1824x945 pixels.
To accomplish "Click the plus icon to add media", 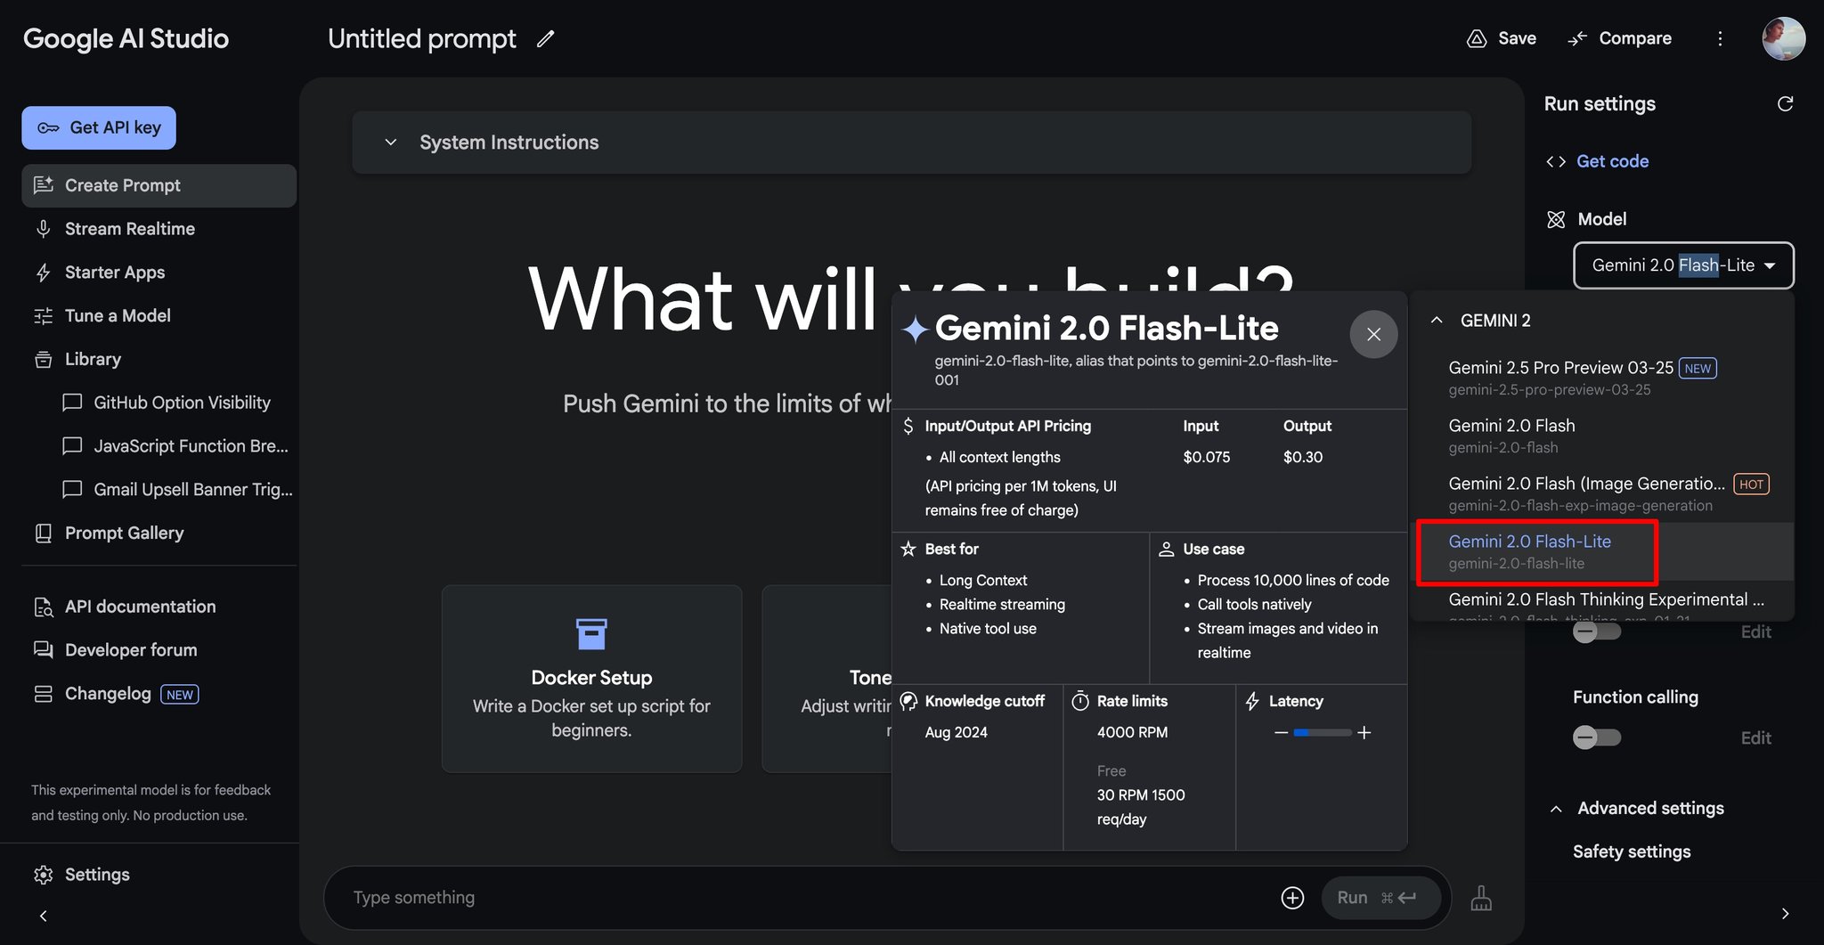I will pos(1292,898).
